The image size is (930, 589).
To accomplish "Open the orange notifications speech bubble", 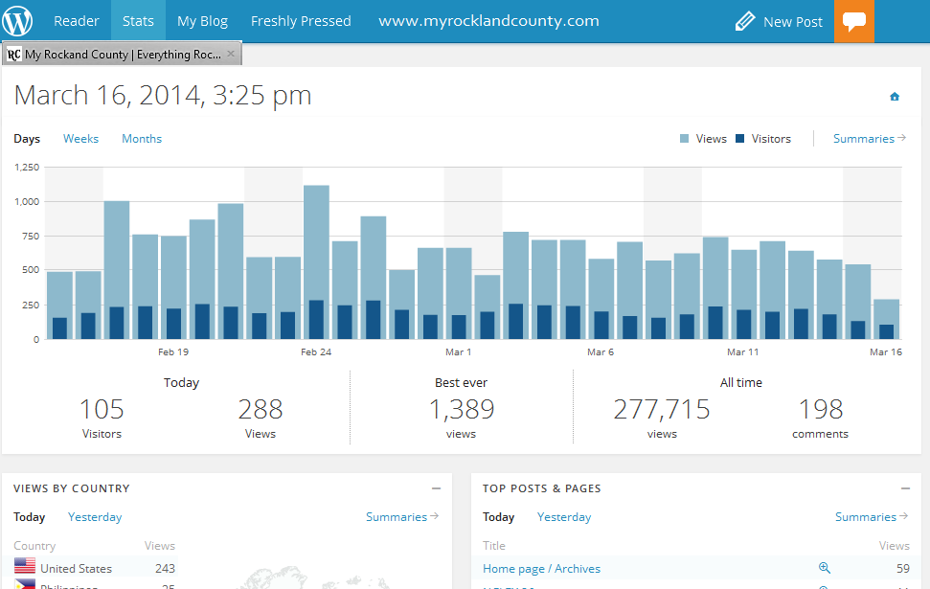I will pyautogui.click(x=854, y=21).
